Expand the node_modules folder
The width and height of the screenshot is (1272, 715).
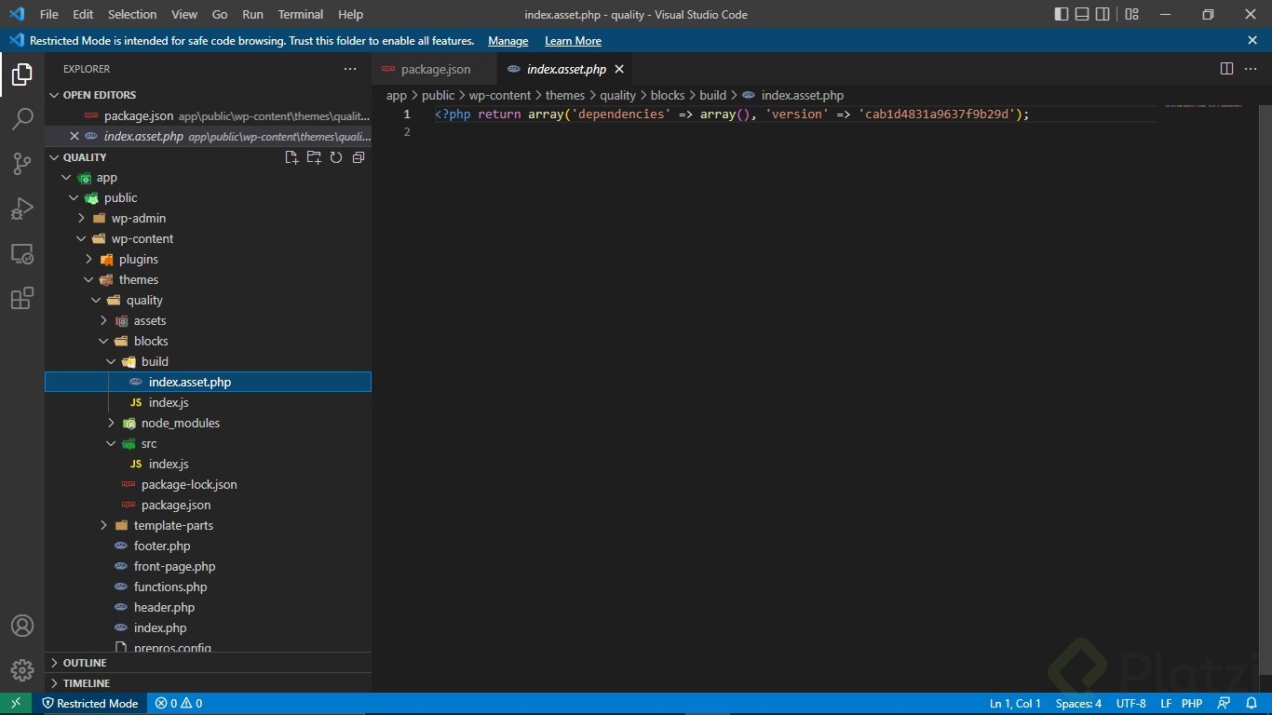click(180, 423)
